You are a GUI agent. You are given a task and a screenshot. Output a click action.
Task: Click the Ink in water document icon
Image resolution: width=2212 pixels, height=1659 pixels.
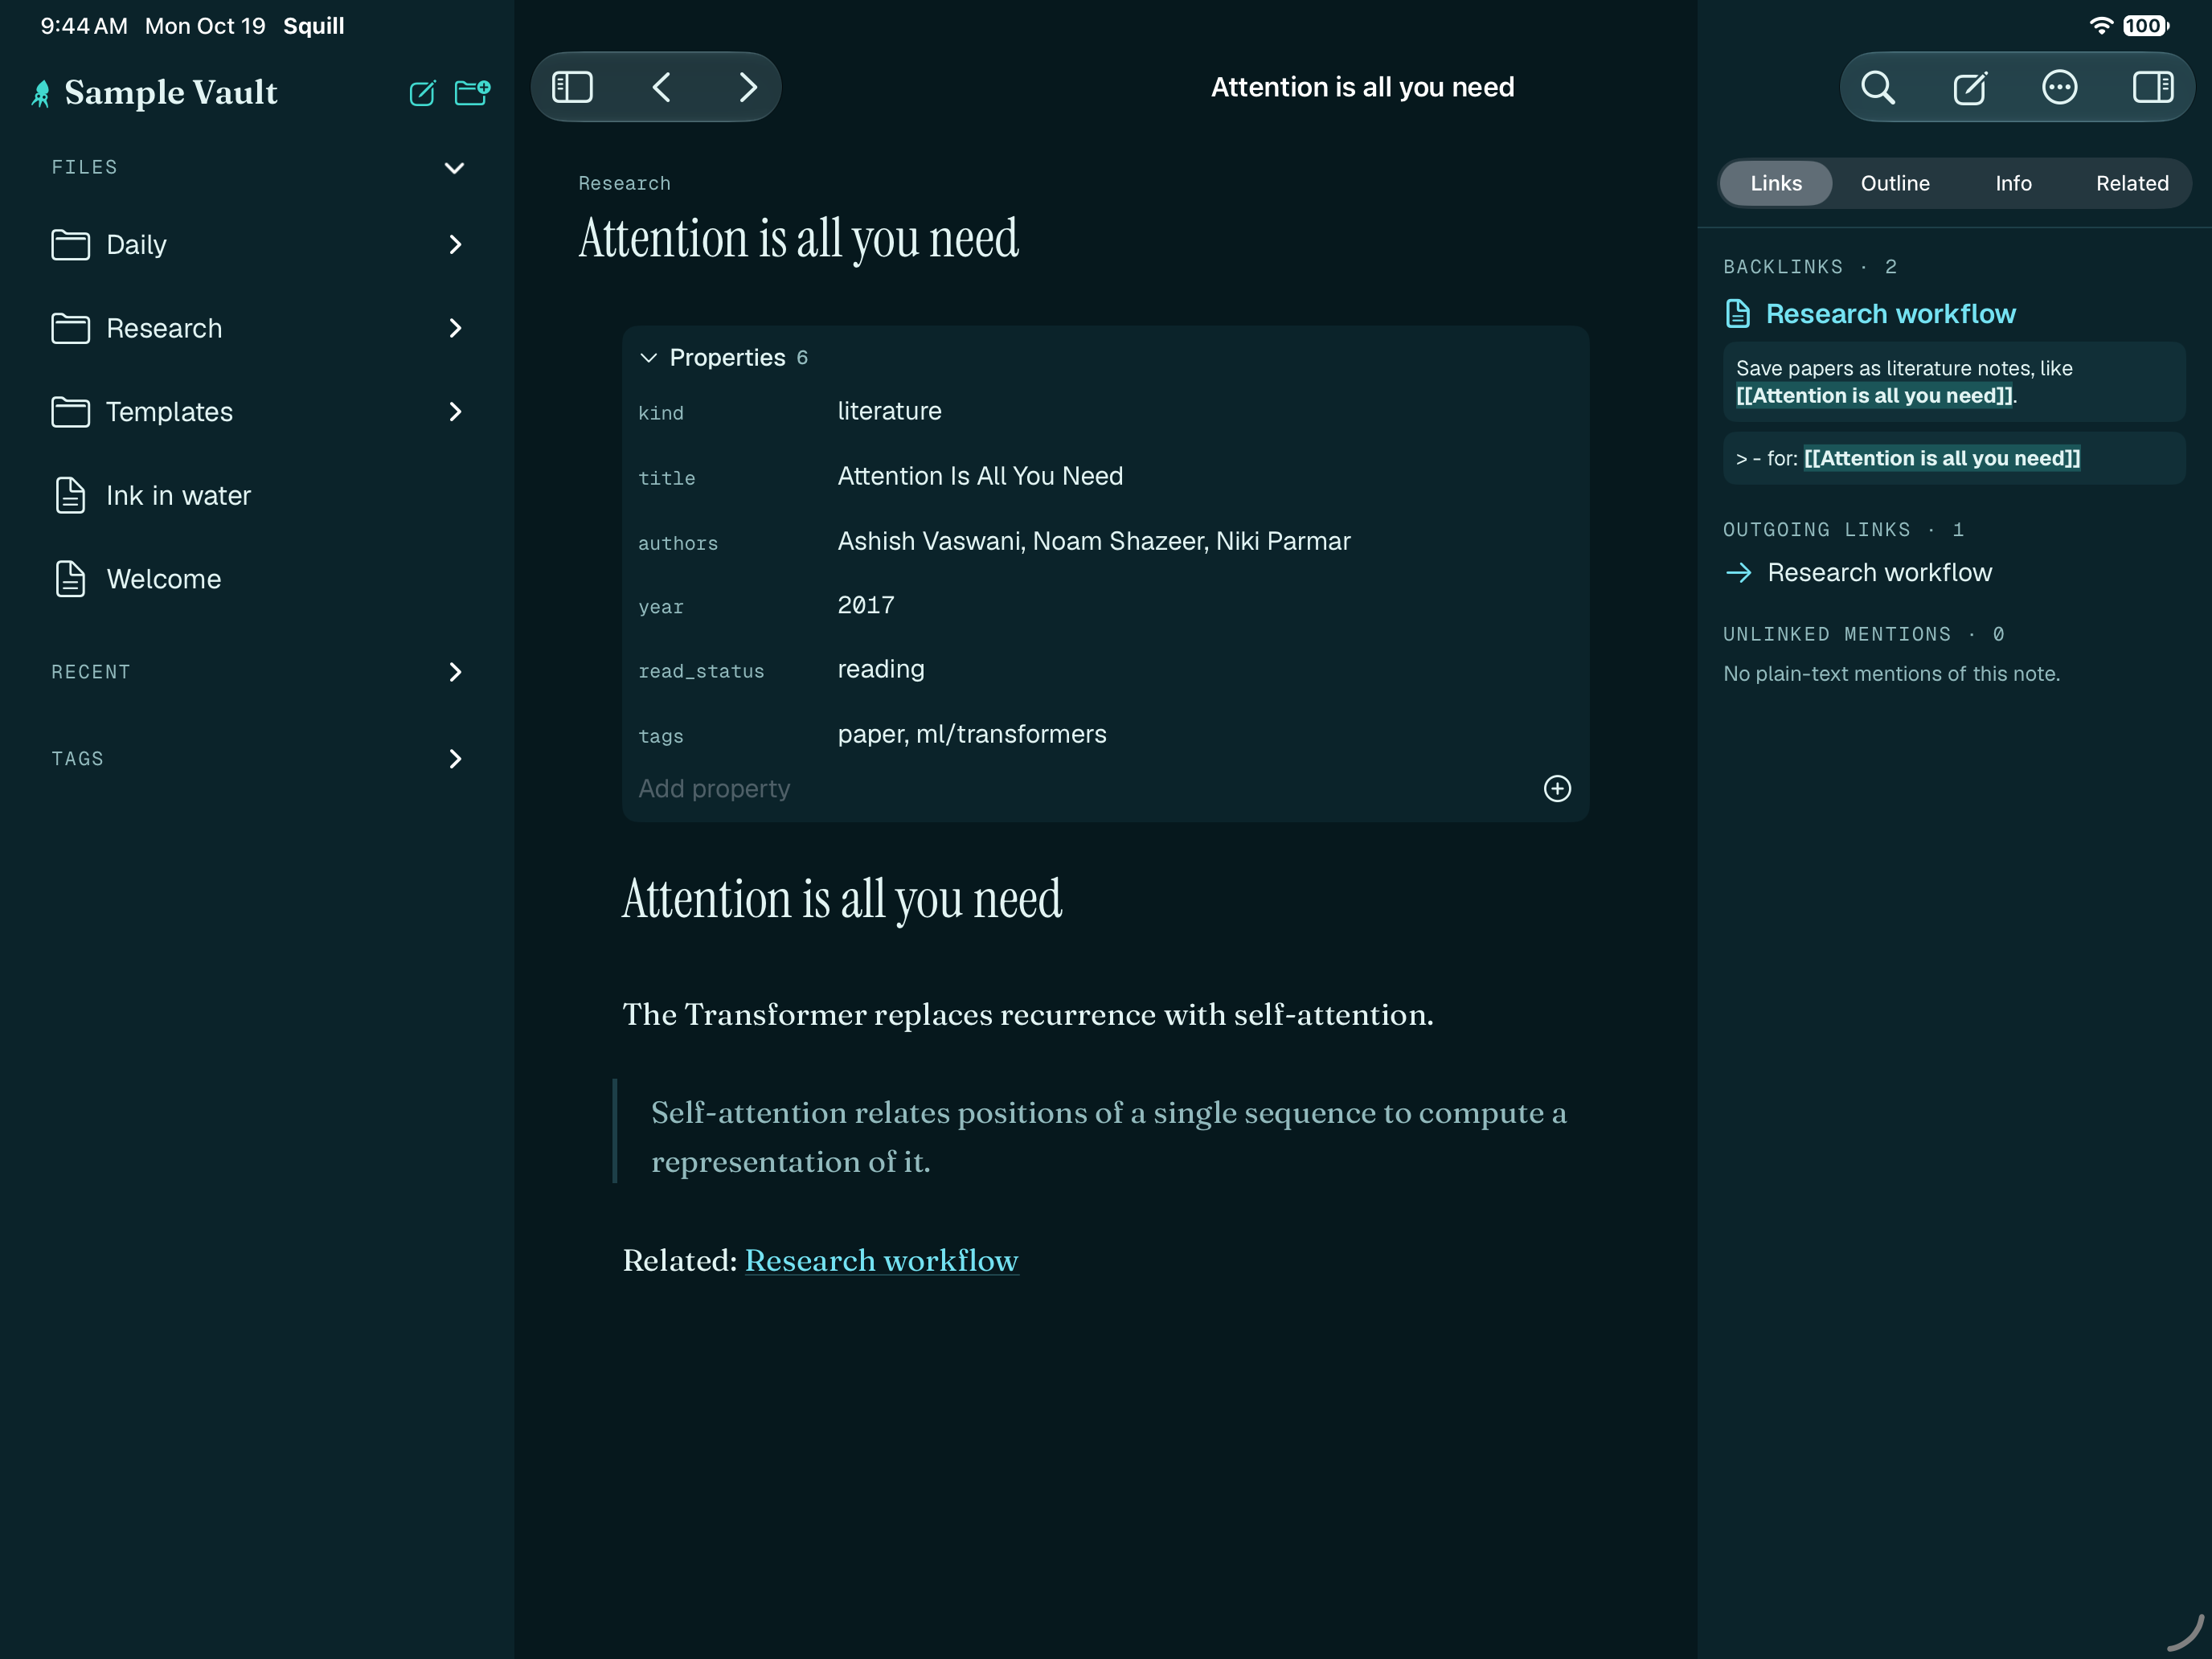(70, 496)
